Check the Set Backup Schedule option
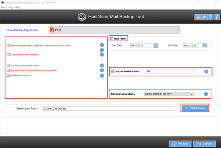The width and height of the screenshot is (221, 148). 8,76
